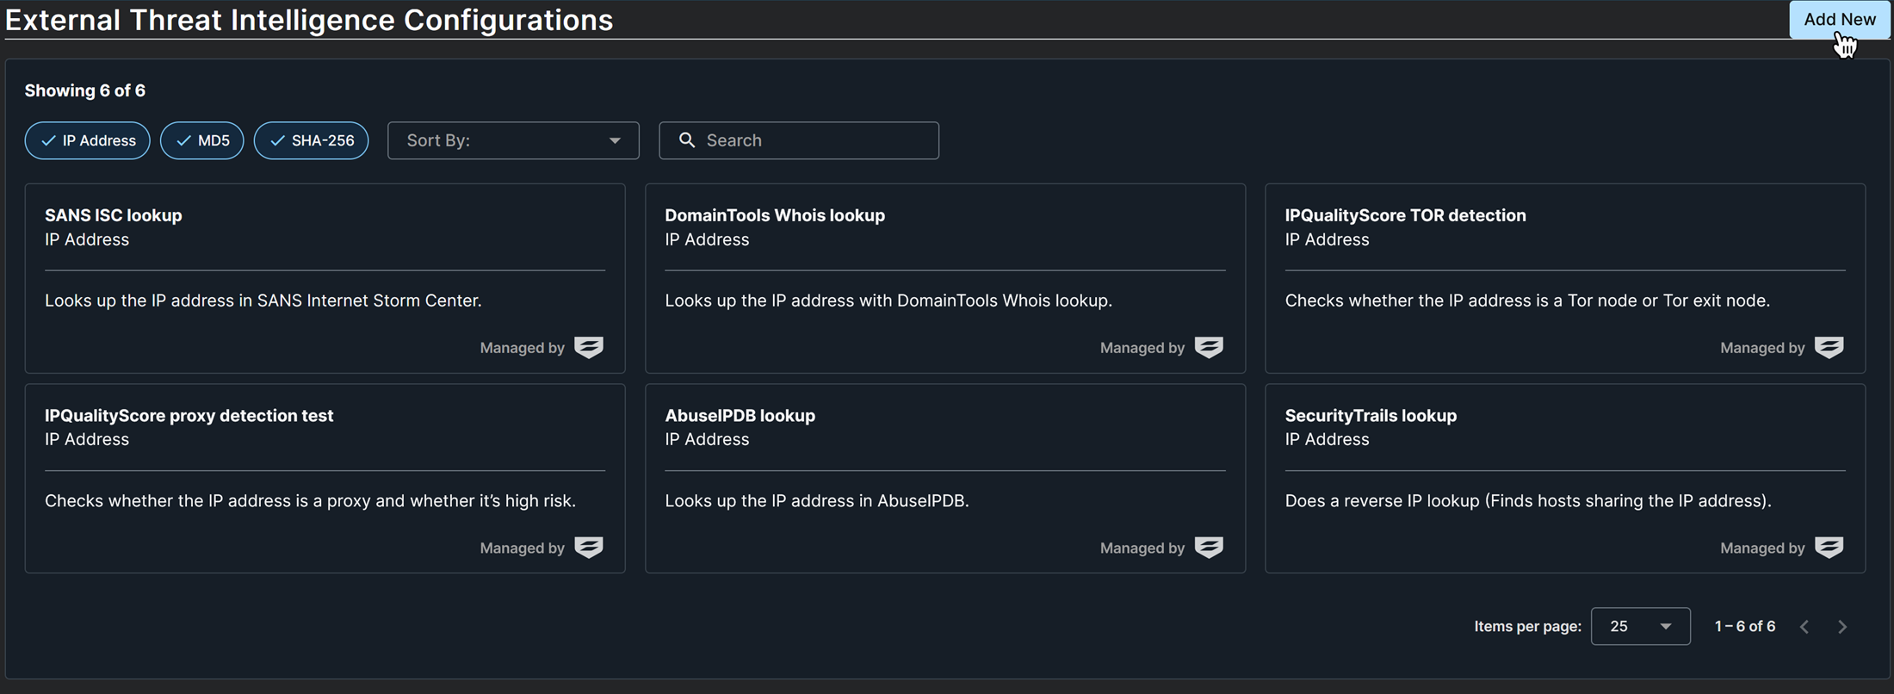Disable the SHA-256 filter chip
1894x694 pixels.
312,140
